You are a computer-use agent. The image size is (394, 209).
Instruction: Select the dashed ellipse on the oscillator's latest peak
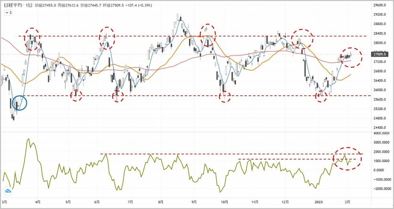tap(347, 159)
